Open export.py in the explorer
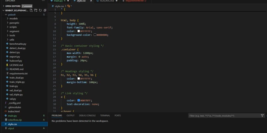 15,57
